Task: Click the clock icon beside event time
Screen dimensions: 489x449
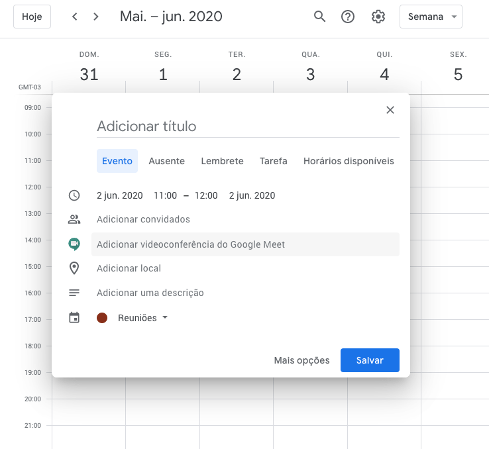Action: [74, 195]
